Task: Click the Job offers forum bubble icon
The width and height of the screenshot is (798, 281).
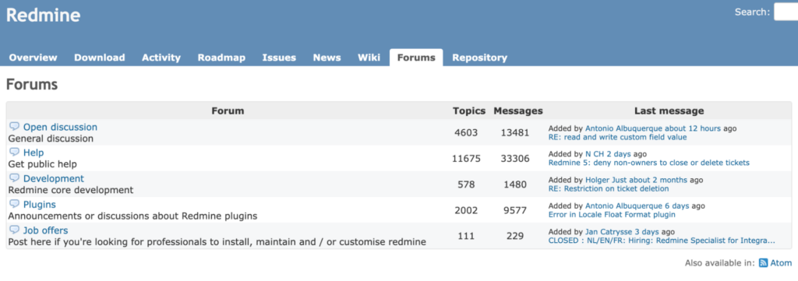Action: [14, 230]
